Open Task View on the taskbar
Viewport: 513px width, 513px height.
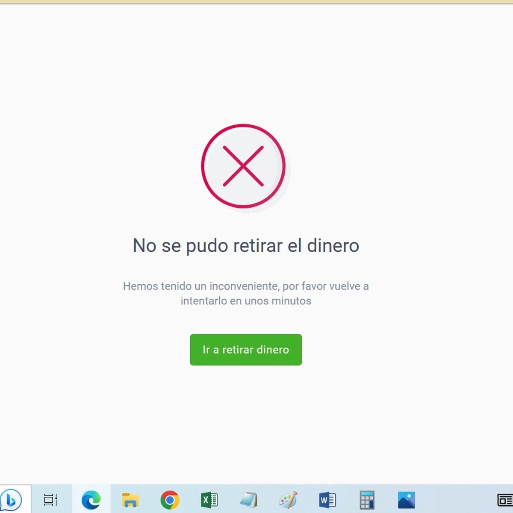(x=51, y=499)
